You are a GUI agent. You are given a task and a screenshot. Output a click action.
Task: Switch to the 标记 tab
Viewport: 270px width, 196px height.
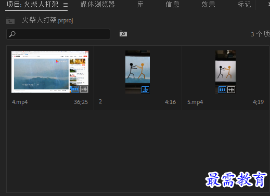244,5
